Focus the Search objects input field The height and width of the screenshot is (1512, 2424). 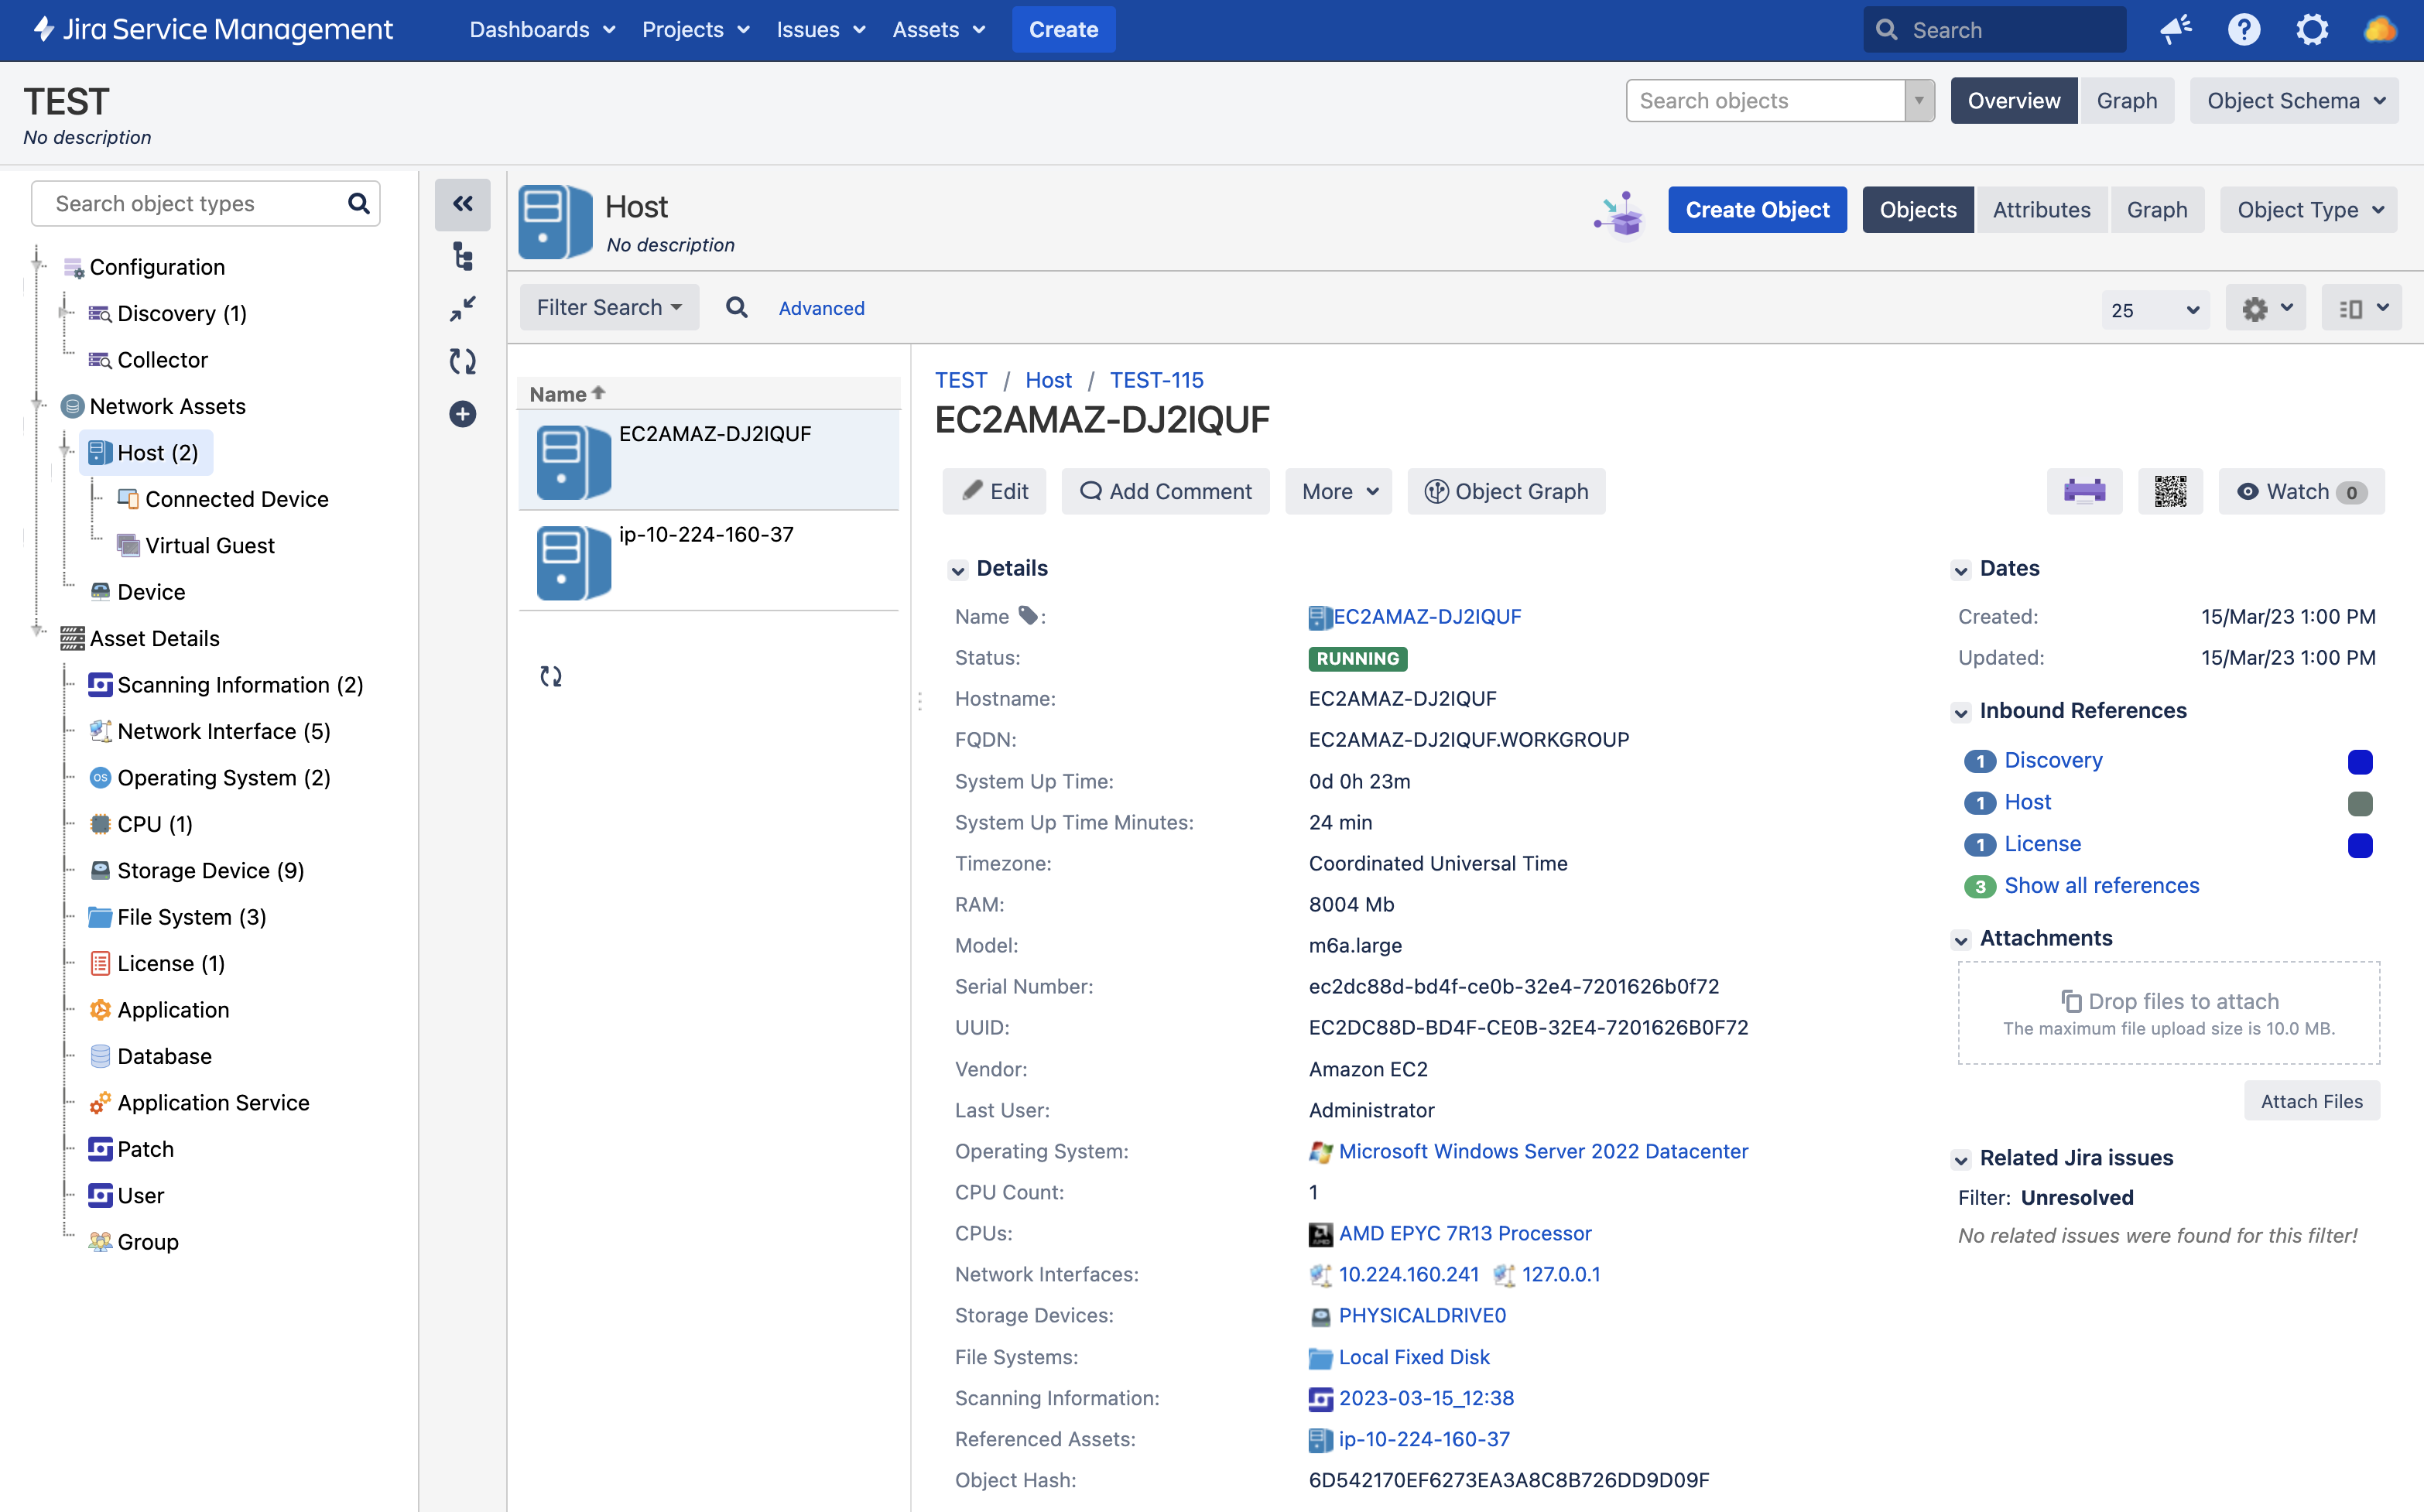click(1766, 101)
